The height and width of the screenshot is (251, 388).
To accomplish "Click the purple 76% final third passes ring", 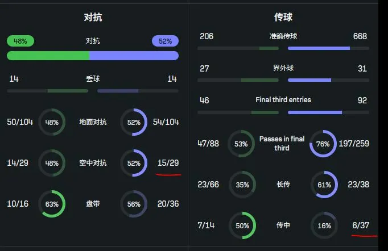I will (x=323, y=144).
